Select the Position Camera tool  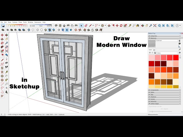(x=7, y=59)
